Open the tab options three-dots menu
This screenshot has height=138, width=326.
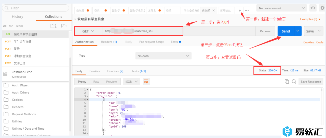pos(247,10)
